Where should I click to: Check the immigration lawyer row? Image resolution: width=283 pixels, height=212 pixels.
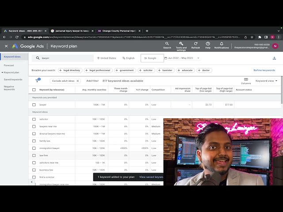click(x=34, y=148)
